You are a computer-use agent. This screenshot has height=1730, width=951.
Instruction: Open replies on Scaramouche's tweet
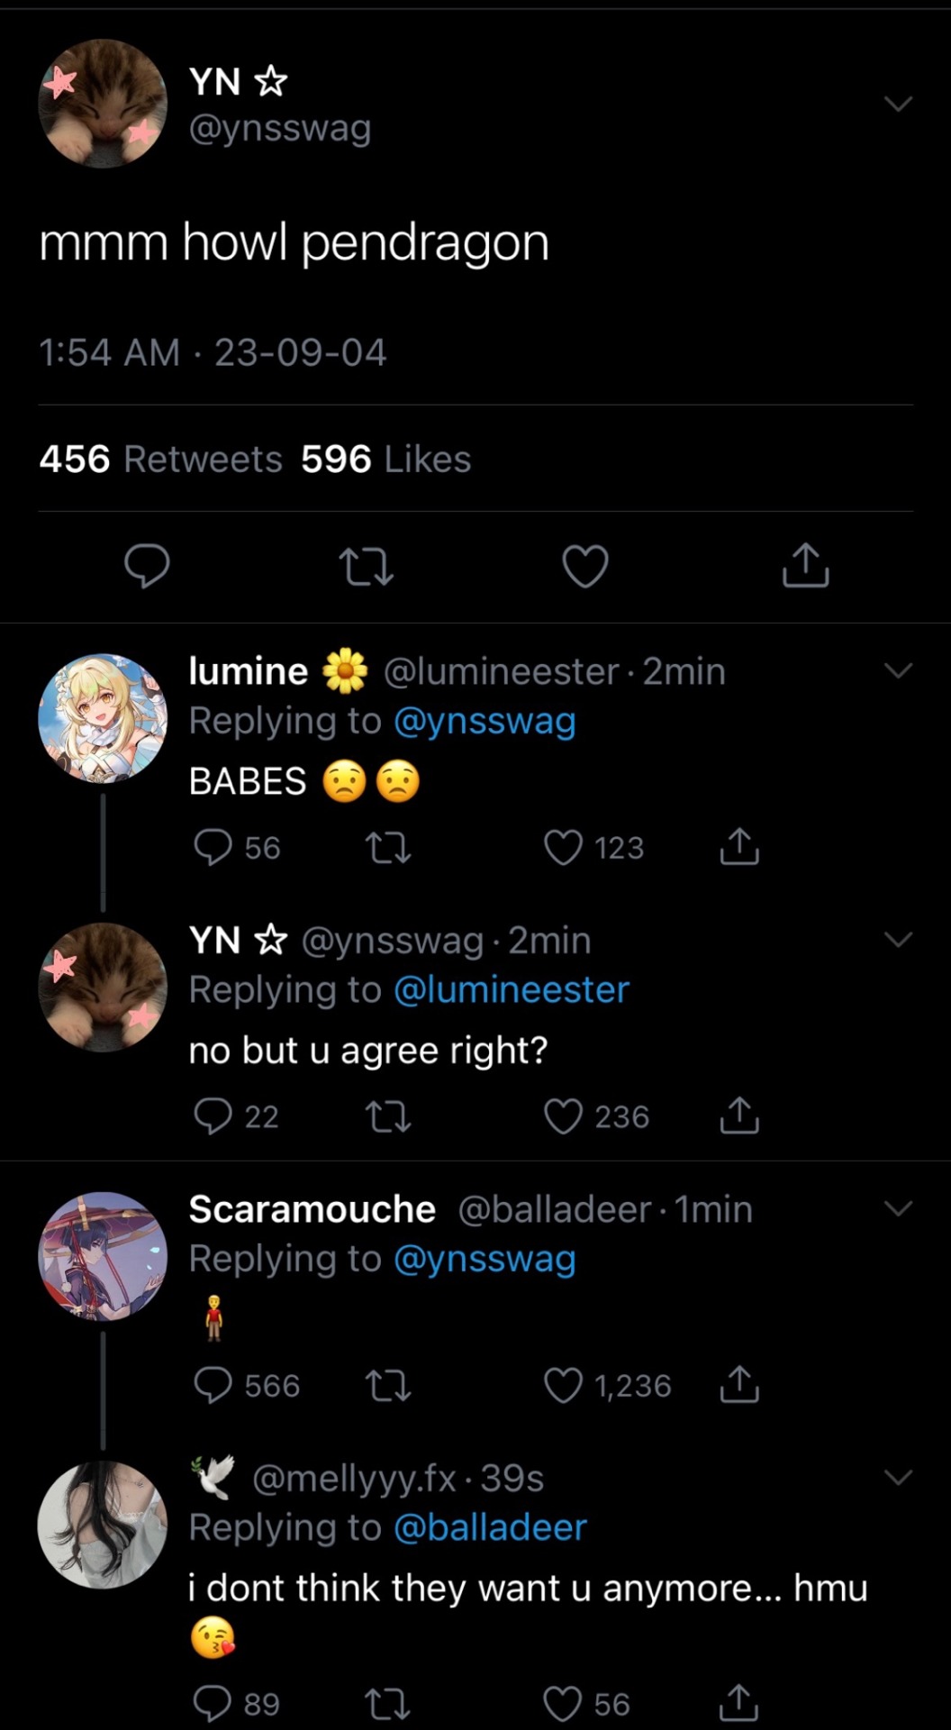click(x=213, y=1386)
